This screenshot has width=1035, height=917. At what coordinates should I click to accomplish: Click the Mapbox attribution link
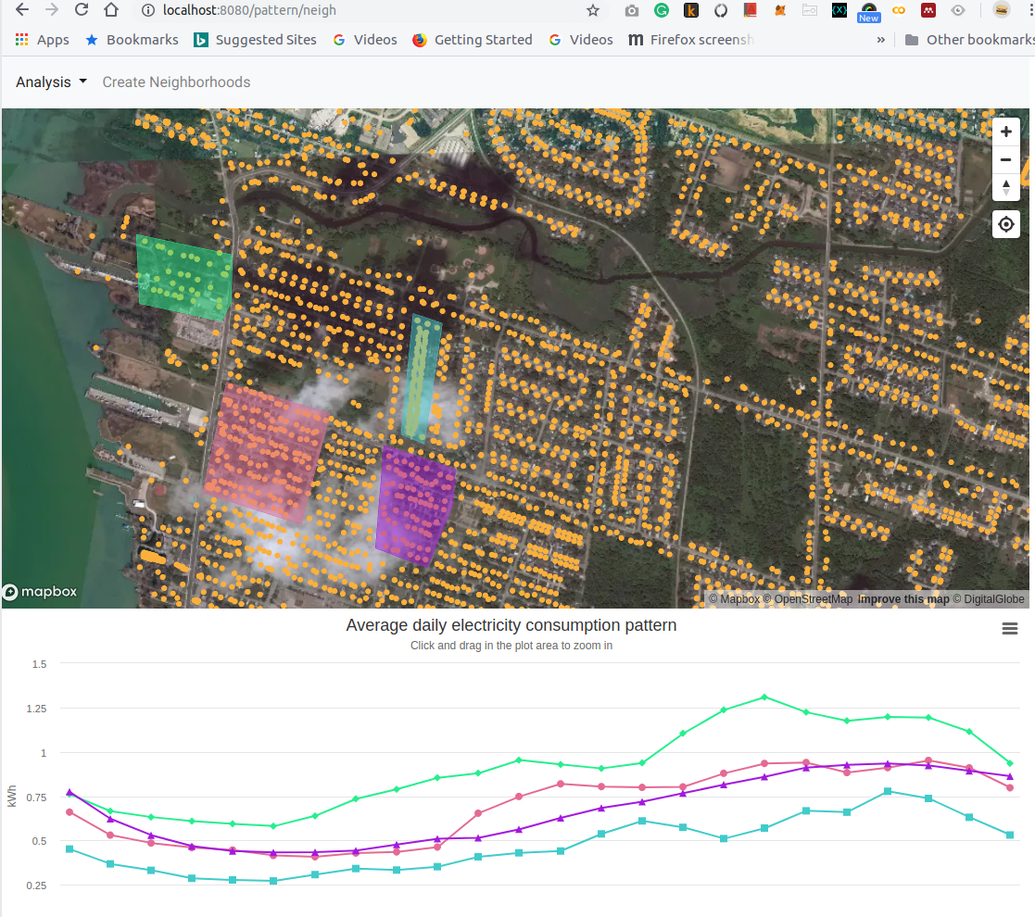click(734, 599)
